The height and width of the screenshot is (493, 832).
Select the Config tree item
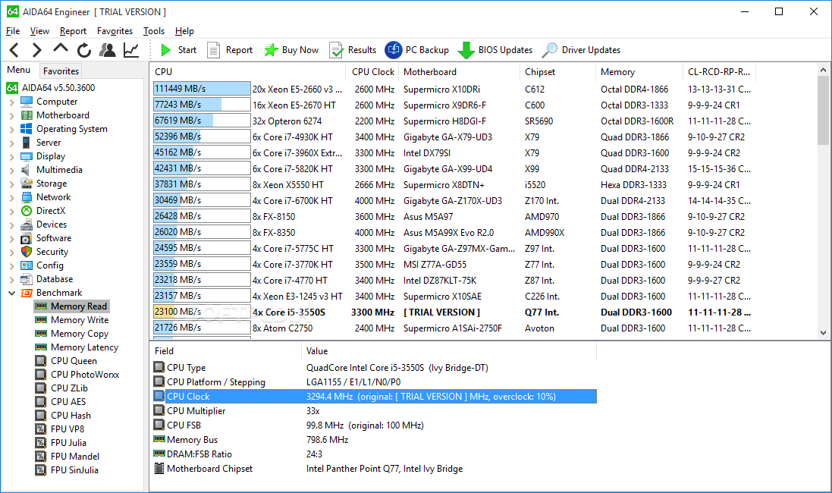coord(42,265)
